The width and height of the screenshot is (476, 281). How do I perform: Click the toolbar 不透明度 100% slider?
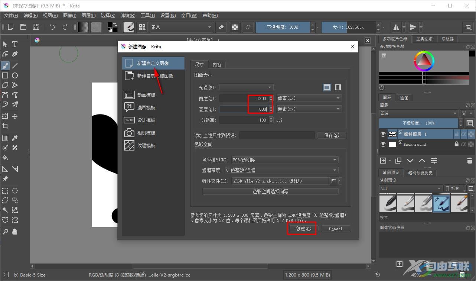tap(283, 27)
